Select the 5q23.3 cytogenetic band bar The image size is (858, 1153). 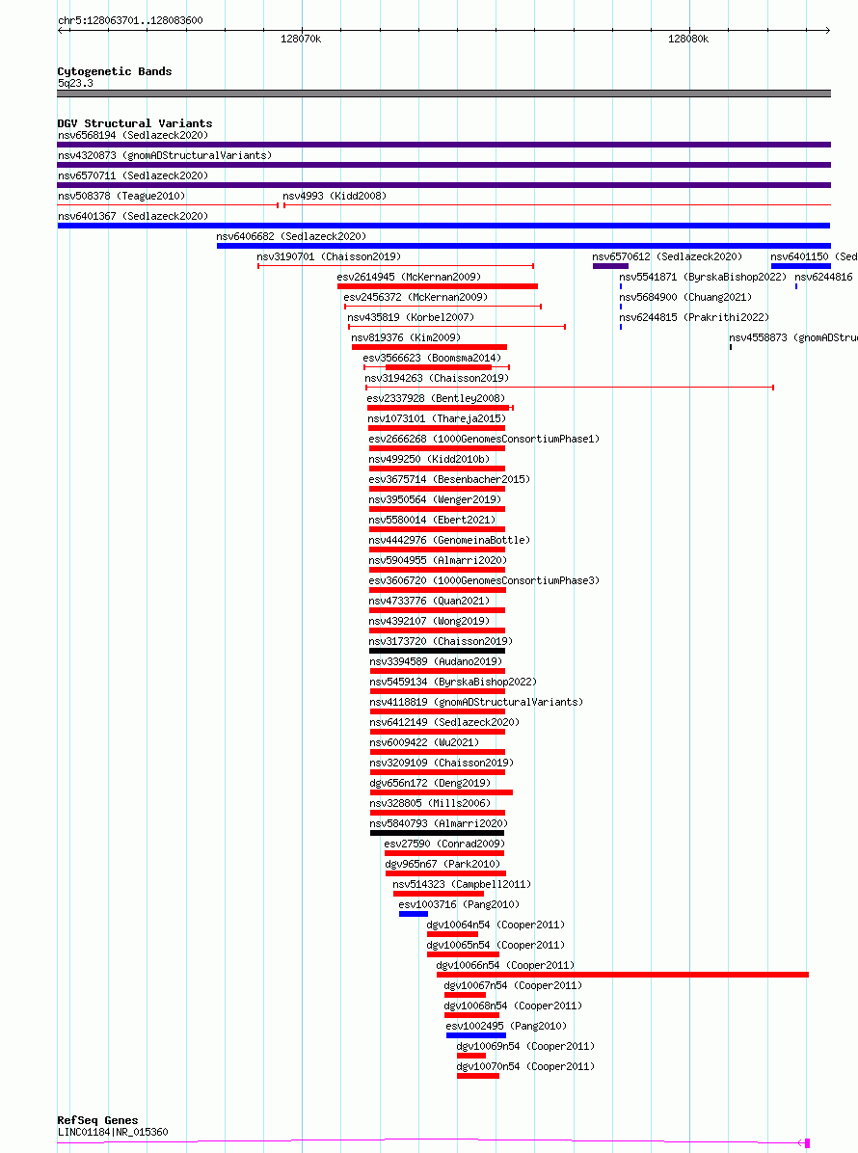point(444,94)
